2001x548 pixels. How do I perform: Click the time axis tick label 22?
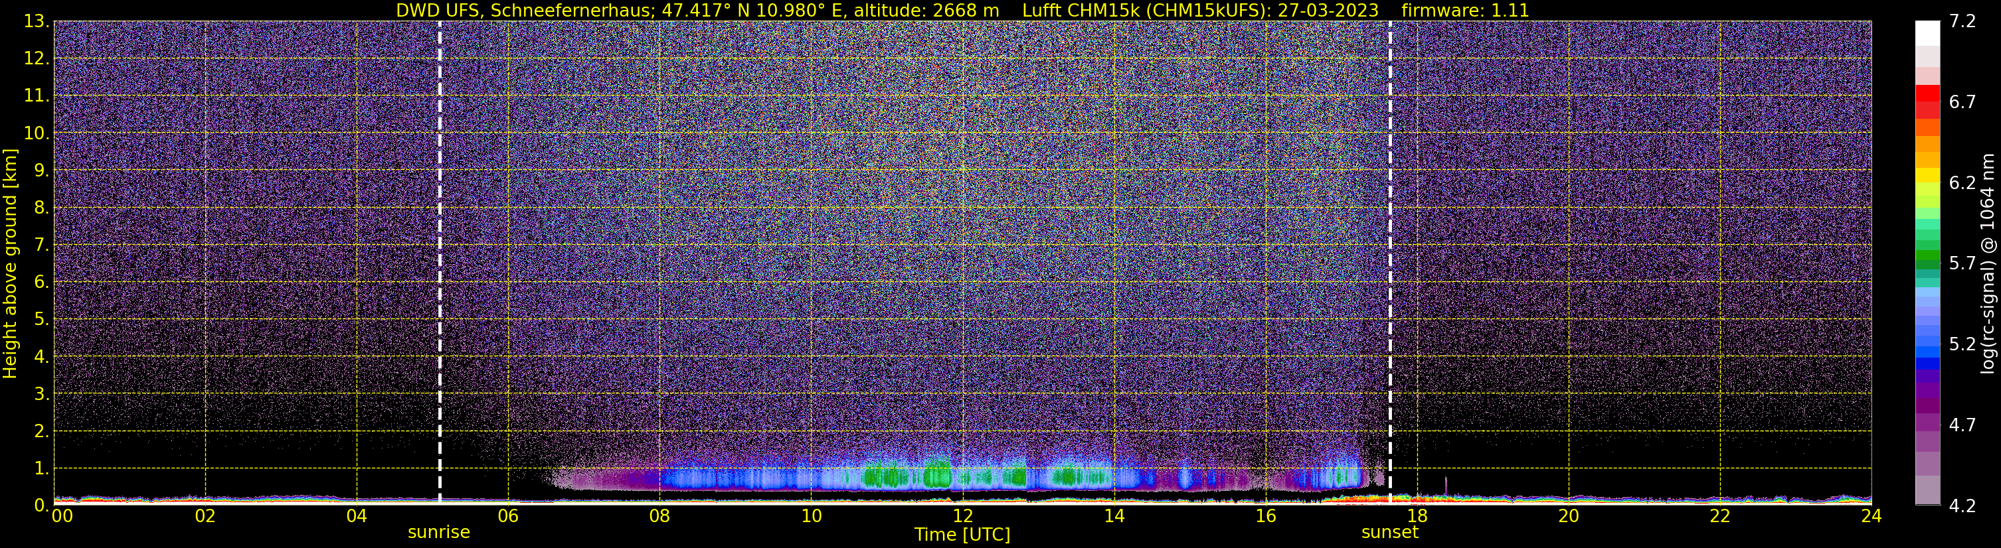tap(1720, 516)
